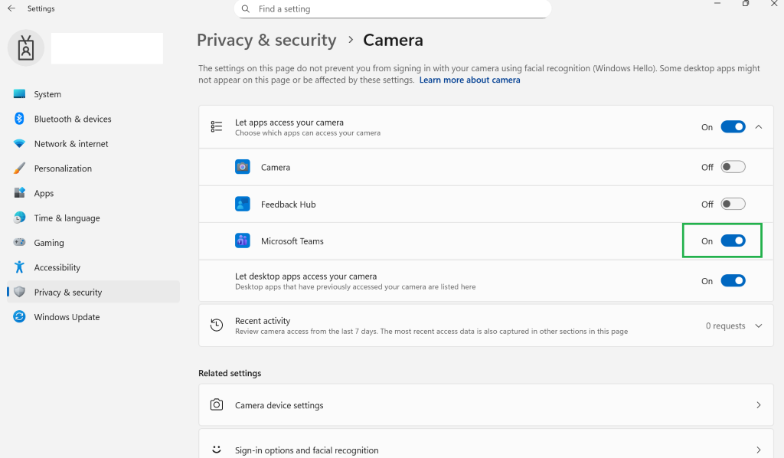Turn on Feedback Hub camera toggle

coord(733,204)
